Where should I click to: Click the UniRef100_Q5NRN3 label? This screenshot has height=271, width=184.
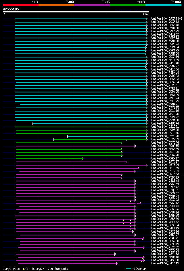(x=165, y=196)
